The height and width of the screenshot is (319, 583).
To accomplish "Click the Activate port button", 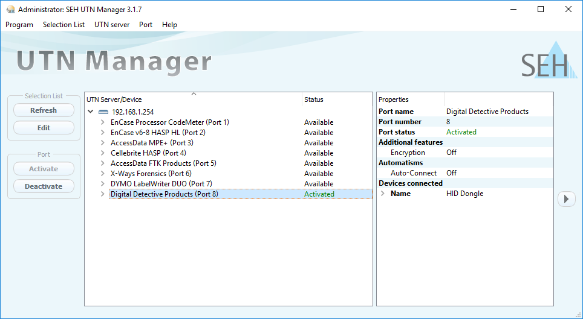I will 44,169.
